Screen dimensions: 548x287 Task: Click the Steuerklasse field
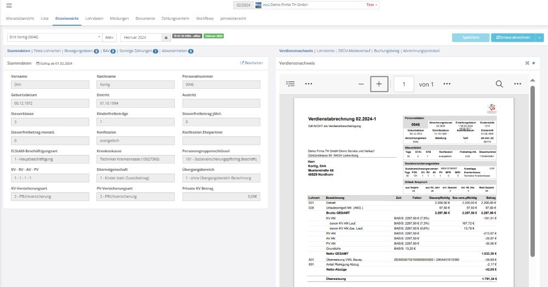pos(50,122)
